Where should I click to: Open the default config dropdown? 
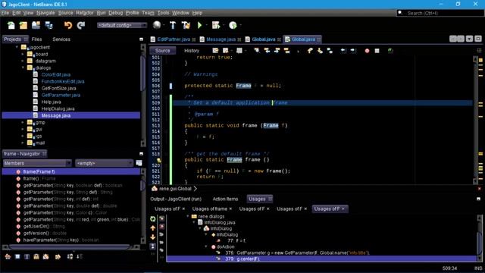[x=122, y=25]
